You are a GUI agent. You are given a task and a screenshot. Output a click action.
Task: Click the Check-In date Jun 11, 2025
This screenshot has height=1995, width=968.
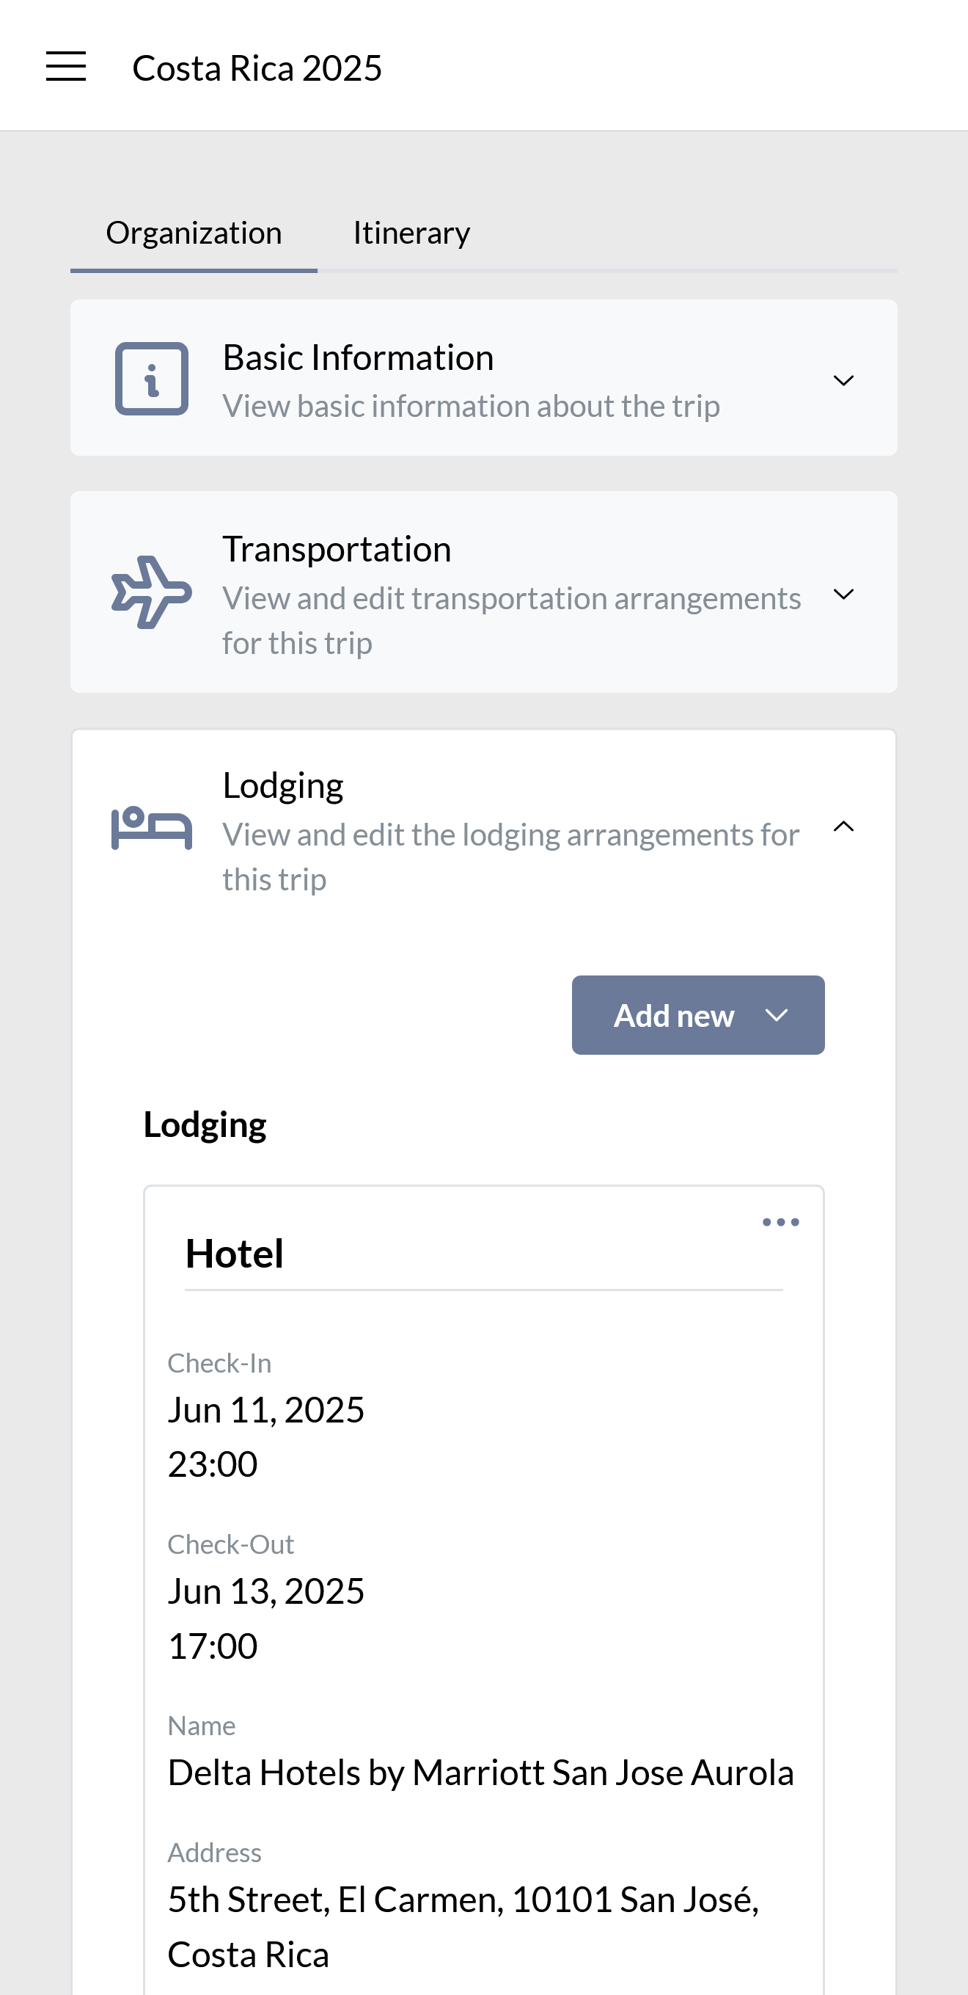pos(265,1409)
